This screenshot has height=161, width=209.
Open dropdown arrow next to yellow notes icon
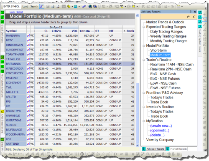coord(182,6)
